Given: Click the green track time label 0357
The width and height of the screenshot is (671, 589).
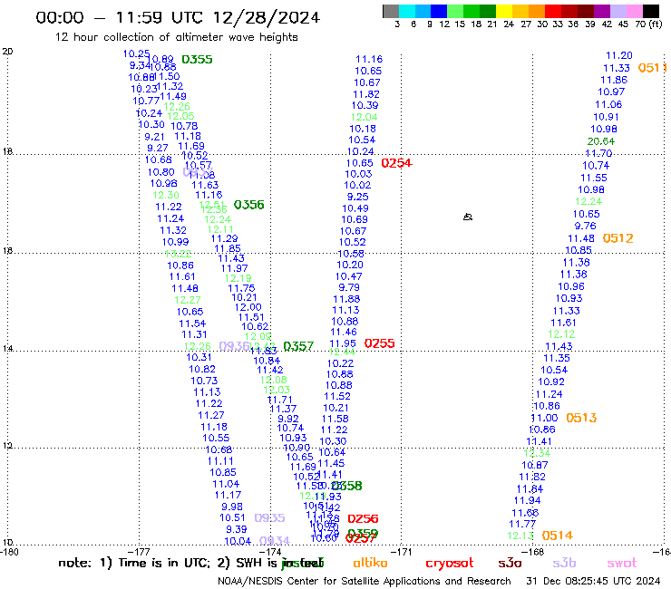Looking at the screenshot, I should click(x=298, y=346).
